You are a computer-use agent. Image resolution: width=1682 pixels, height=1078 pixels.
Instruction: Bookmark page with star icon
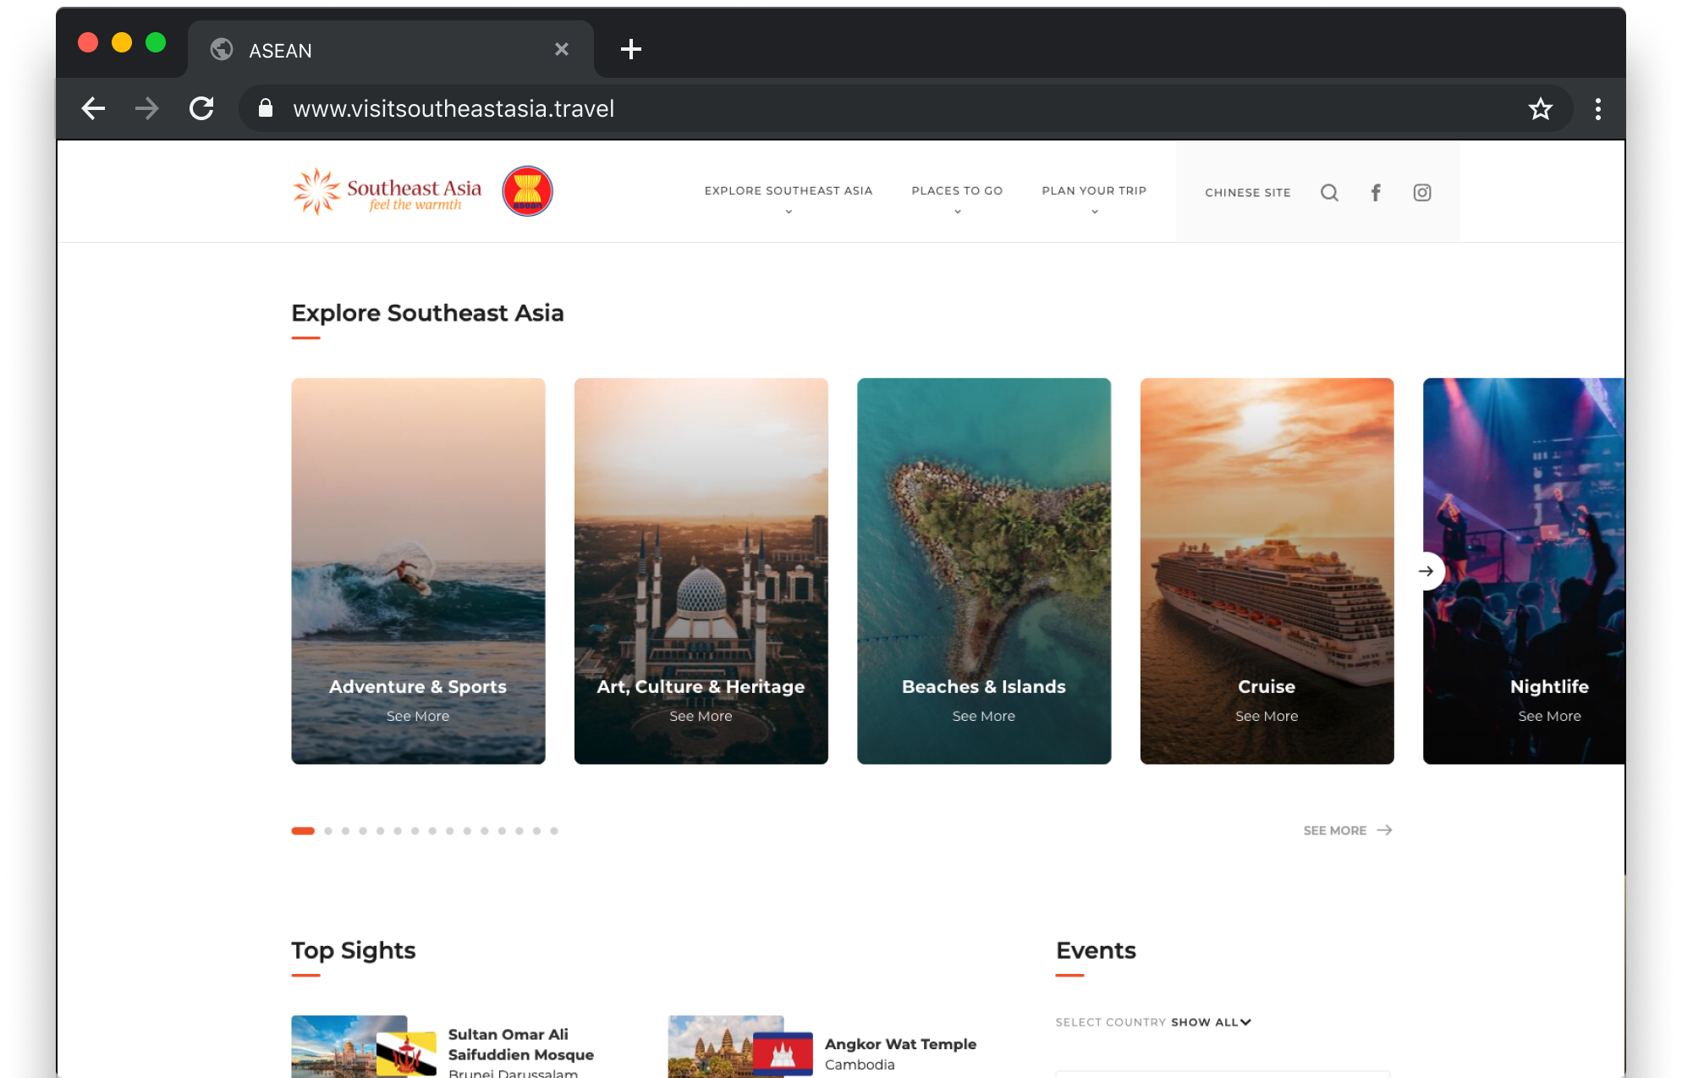pyautogui.click(x=1540, y=108)
